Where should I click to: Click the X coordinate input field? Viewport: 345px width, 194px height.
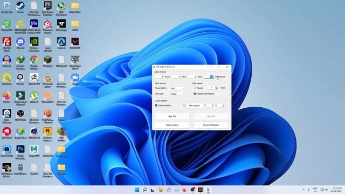click(210, 106)
